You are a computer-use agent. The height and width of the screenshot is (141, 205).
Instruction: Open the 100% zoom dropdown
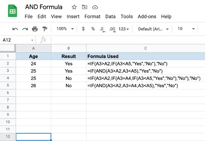pyautogui.click(x=65, y=29)
